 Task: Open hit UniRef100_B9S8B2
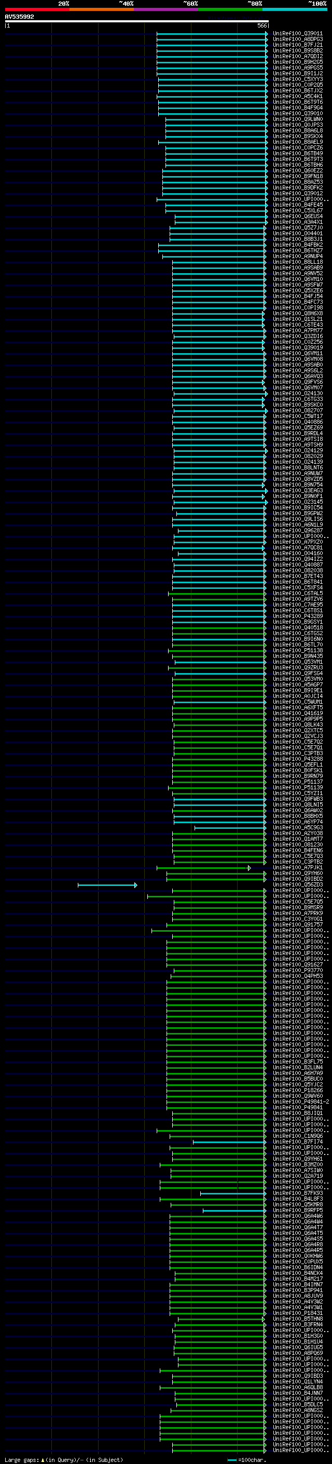point(297,50)
